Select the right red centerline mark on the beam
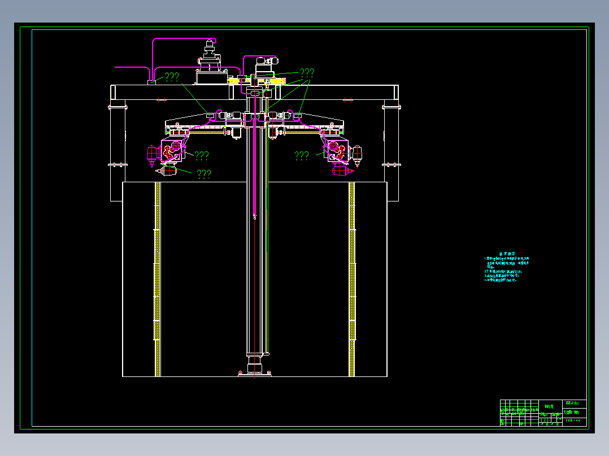This screenshot has width=609, height=456. click(347, 100)
